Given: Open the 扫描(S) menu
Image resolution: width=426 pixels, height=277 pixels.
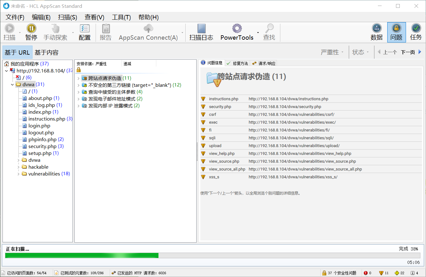Looking at the screenshot, I should pyautogui.click(x=68, y=17).
